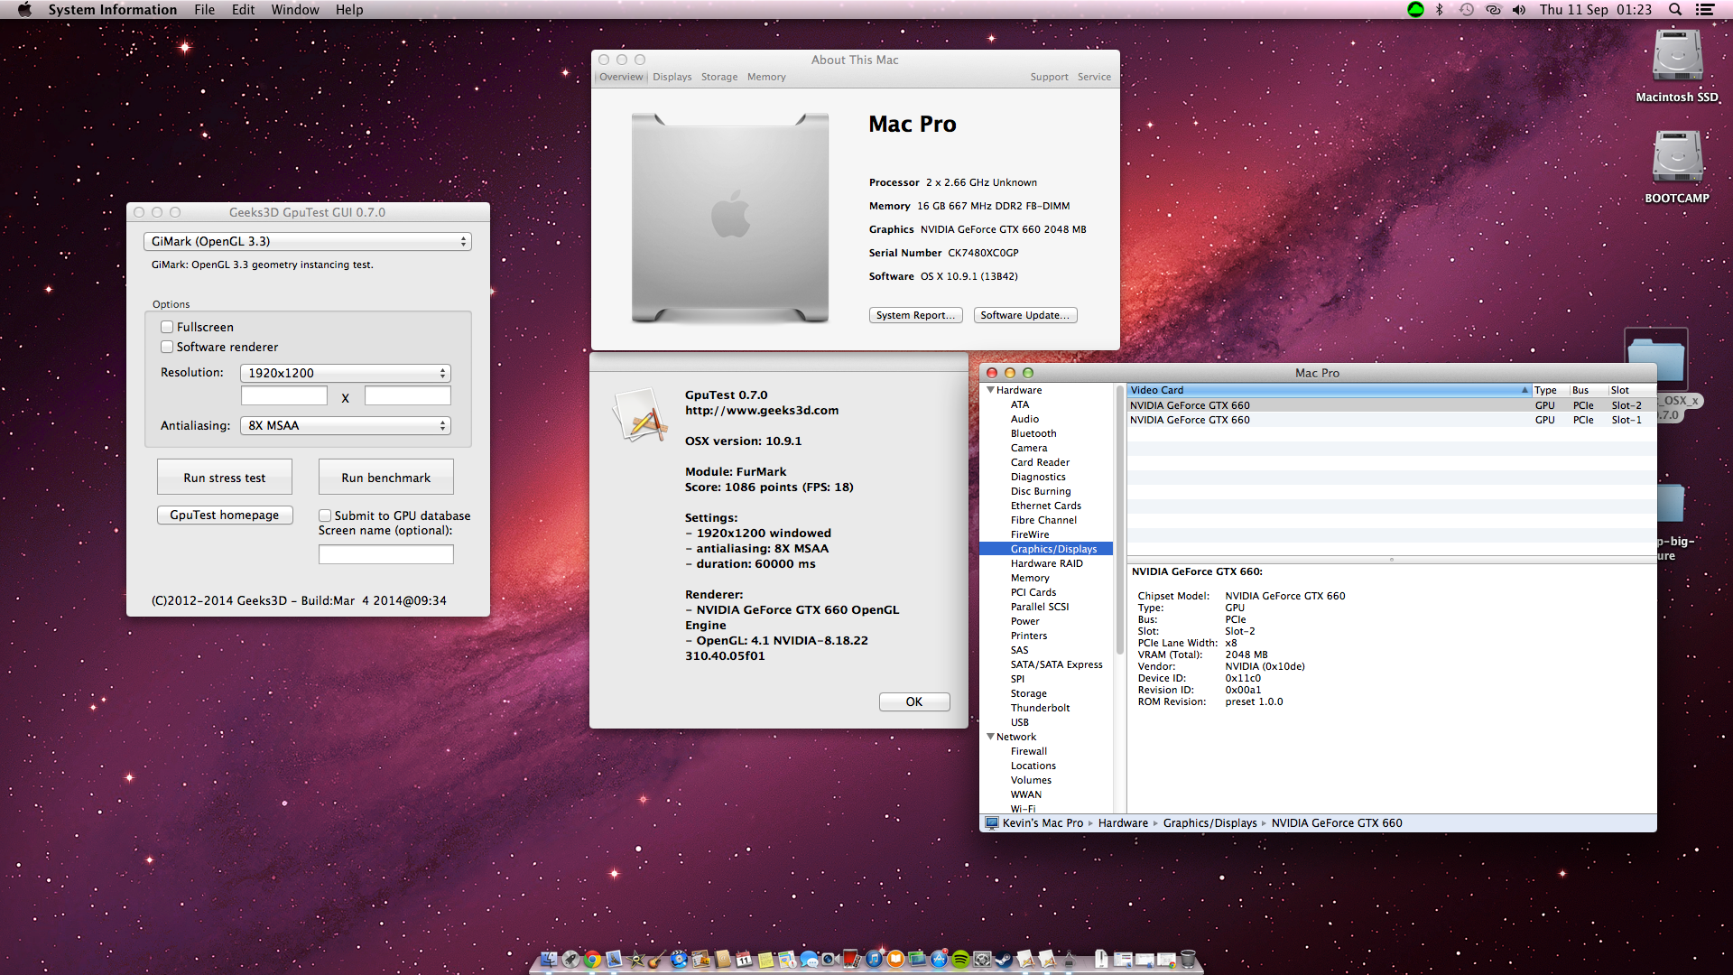This screenshot has height=975, width=1733.
Task: Open Macintosh SSD drive on desktop
Action: (1677, 65)
